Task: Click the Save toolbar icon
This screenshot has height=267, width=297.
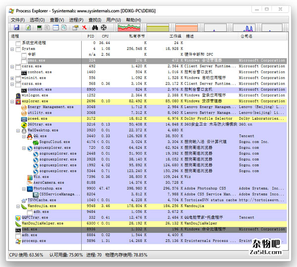Action: pyautogui.click(x=16, y=28)
